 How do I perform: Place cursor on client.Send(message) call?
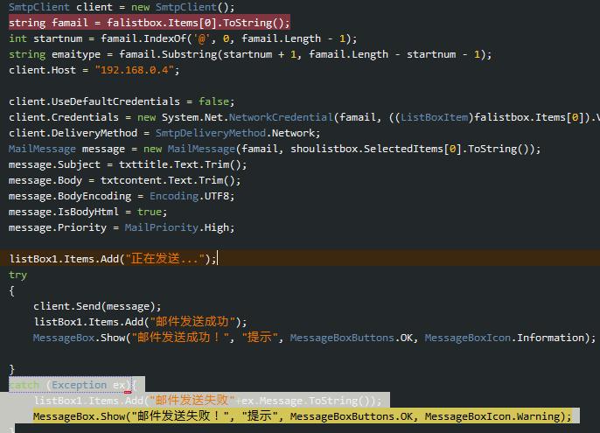(97, 306)
